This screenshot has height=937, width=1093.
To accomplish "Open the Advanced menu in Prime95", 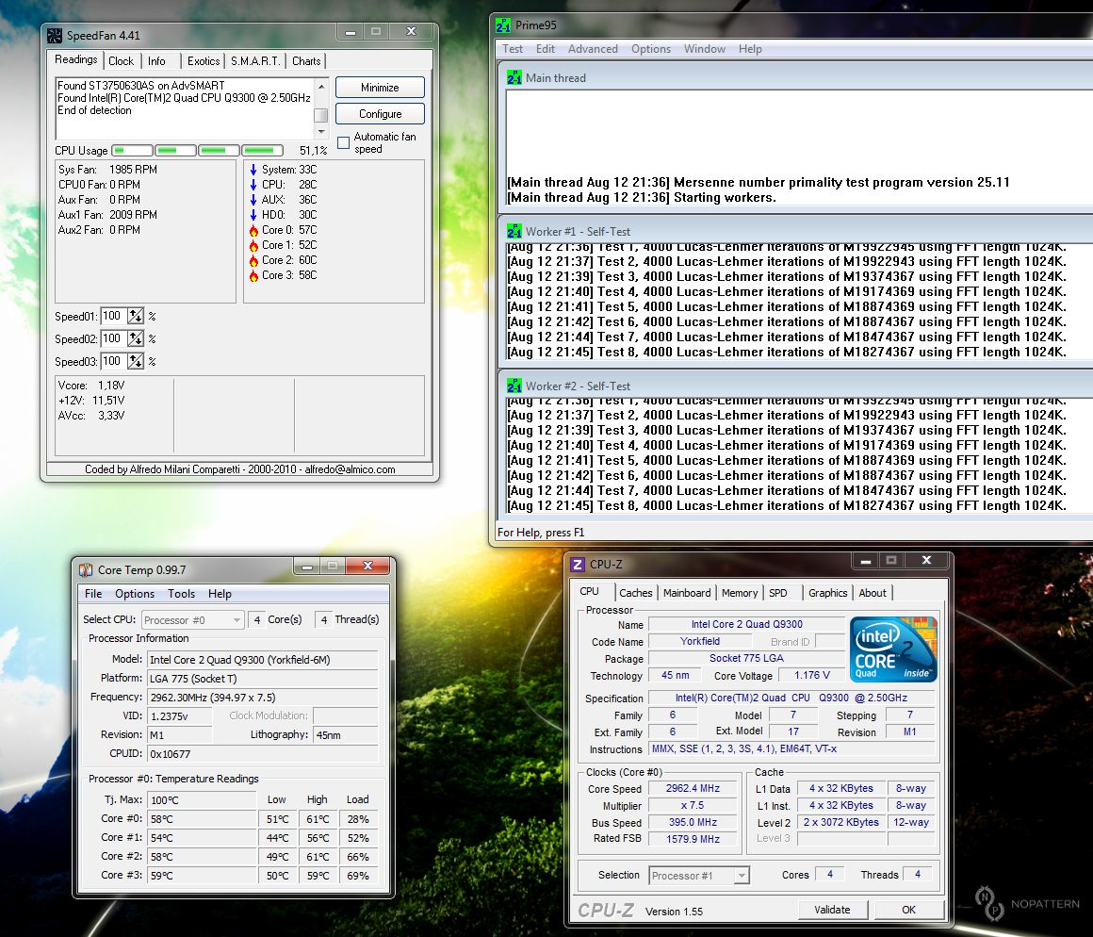I will coord(593,49).
